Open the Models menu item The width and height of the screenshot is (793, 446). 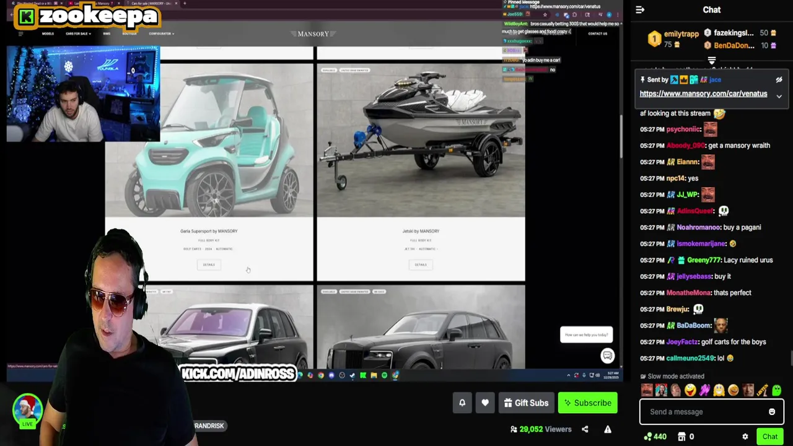[48, 33]
